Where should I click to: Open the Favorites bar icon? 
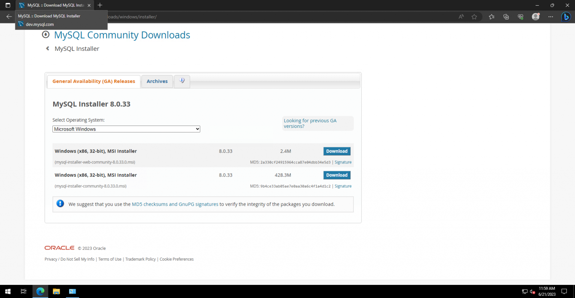tap(492, 17)
